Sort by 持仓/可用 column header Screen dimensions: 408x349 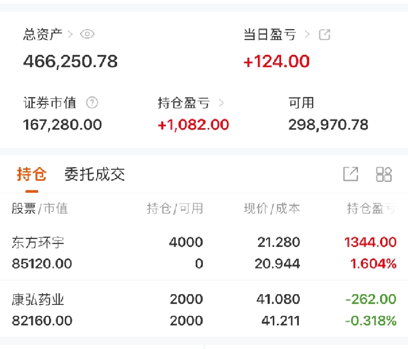(175, 208)
